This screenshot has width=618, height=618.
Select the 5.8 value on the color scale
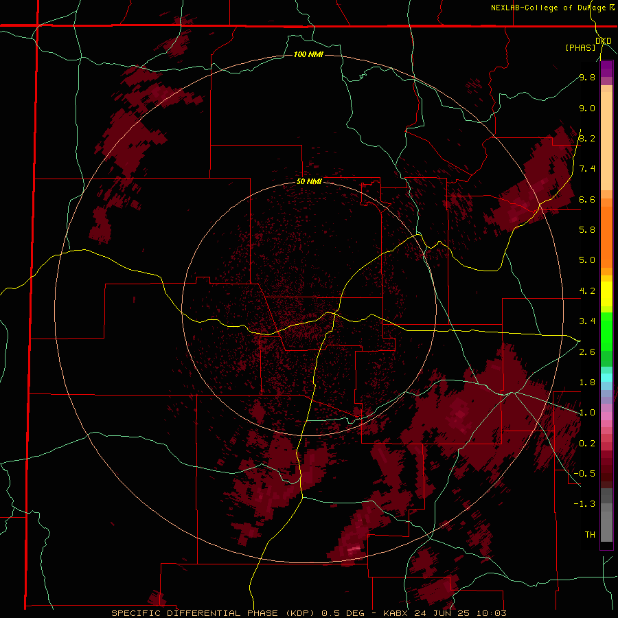click(587, 229)
